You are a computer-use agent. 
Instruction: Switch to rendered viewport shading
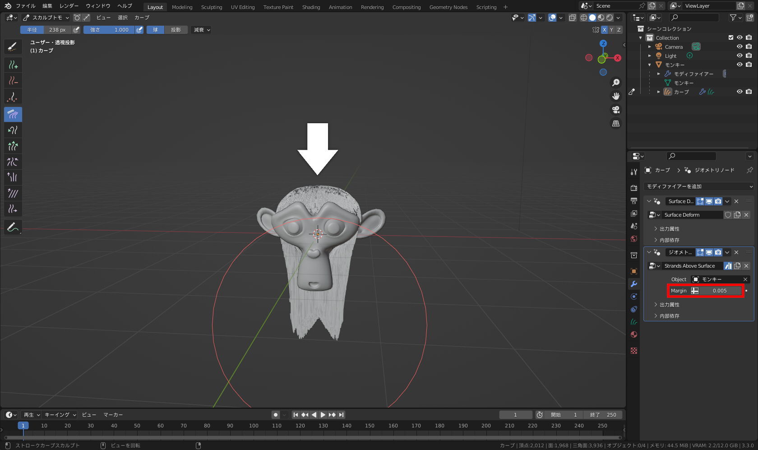pyautogui.click(x=610, y=18)
